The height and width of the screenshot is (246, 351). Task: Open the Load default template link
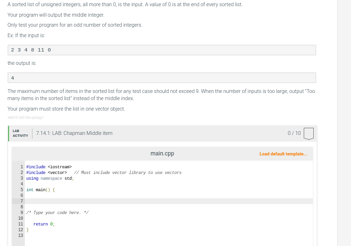(x=283, y=154)
